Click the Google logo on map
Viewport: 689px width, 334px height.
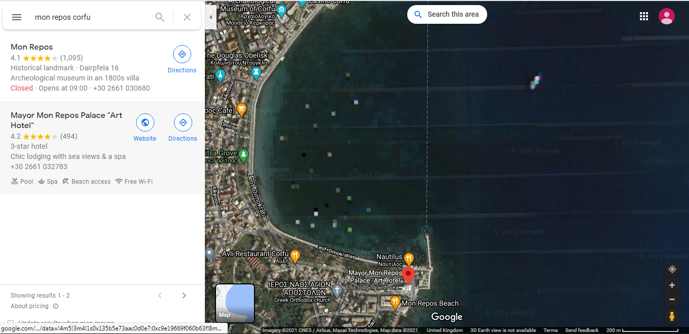click(447, 317)
